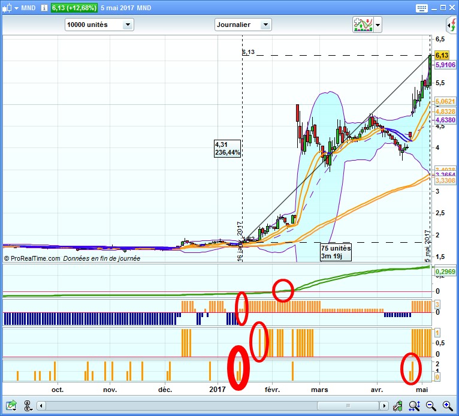Click the add indicators icon
Image resolution: width=459 pixels, height=416 pixels.
click(x=363, y=25)
